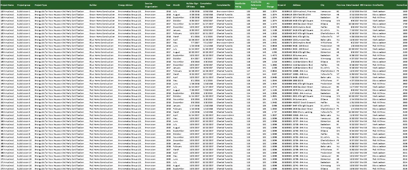Select Air Change value '1.1474'
Viewport: 408px width, 170px height.
pos(273,24)
